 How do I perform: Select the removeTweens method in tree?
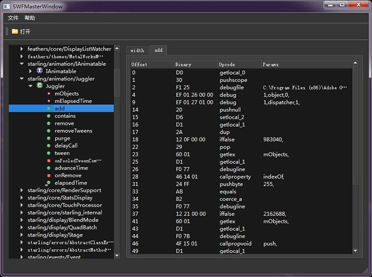(x=73, y=131)
